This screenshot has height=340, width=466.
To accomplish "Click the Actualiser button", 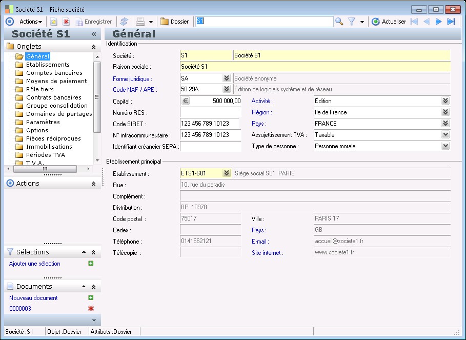I will click(x=389, y=22).
